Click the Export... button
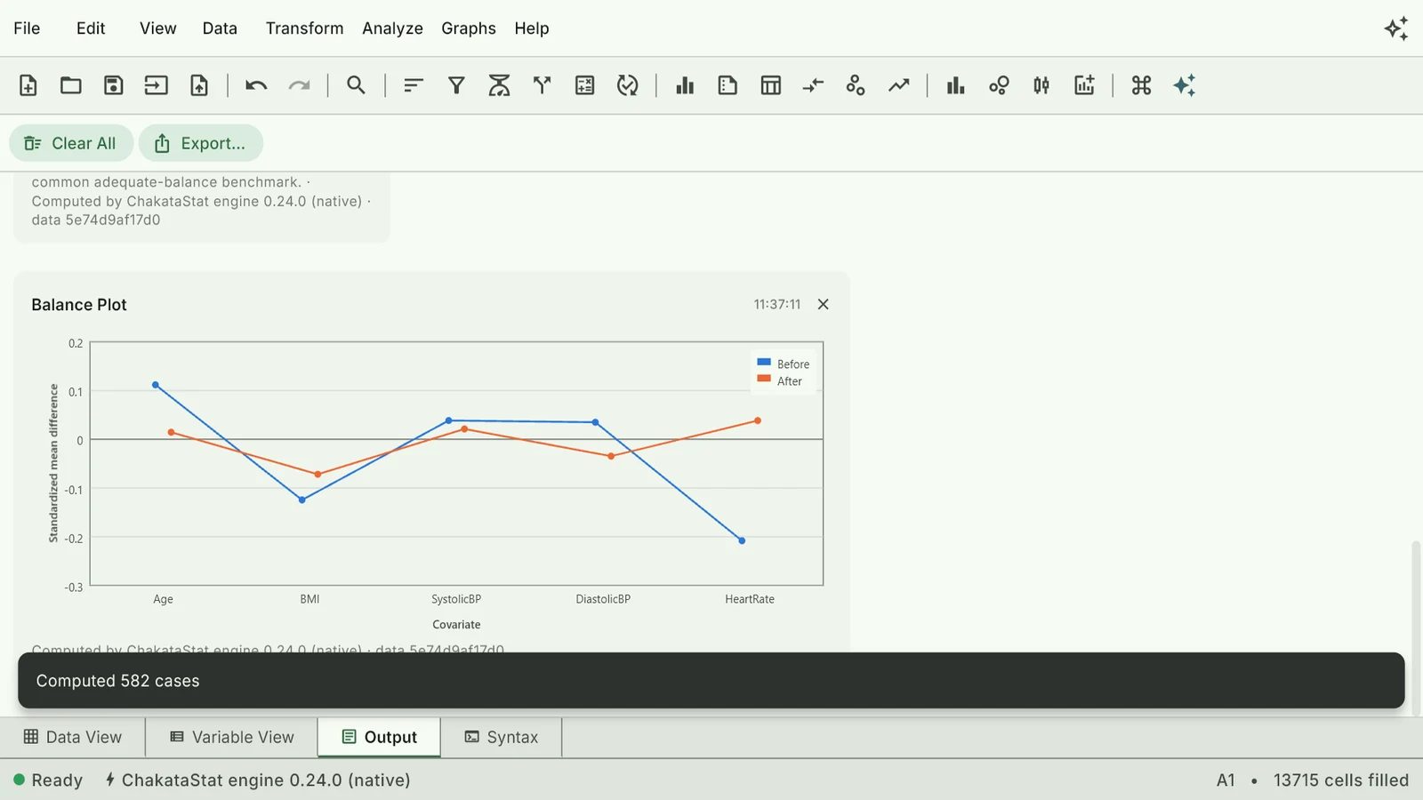 coord(200,143)
